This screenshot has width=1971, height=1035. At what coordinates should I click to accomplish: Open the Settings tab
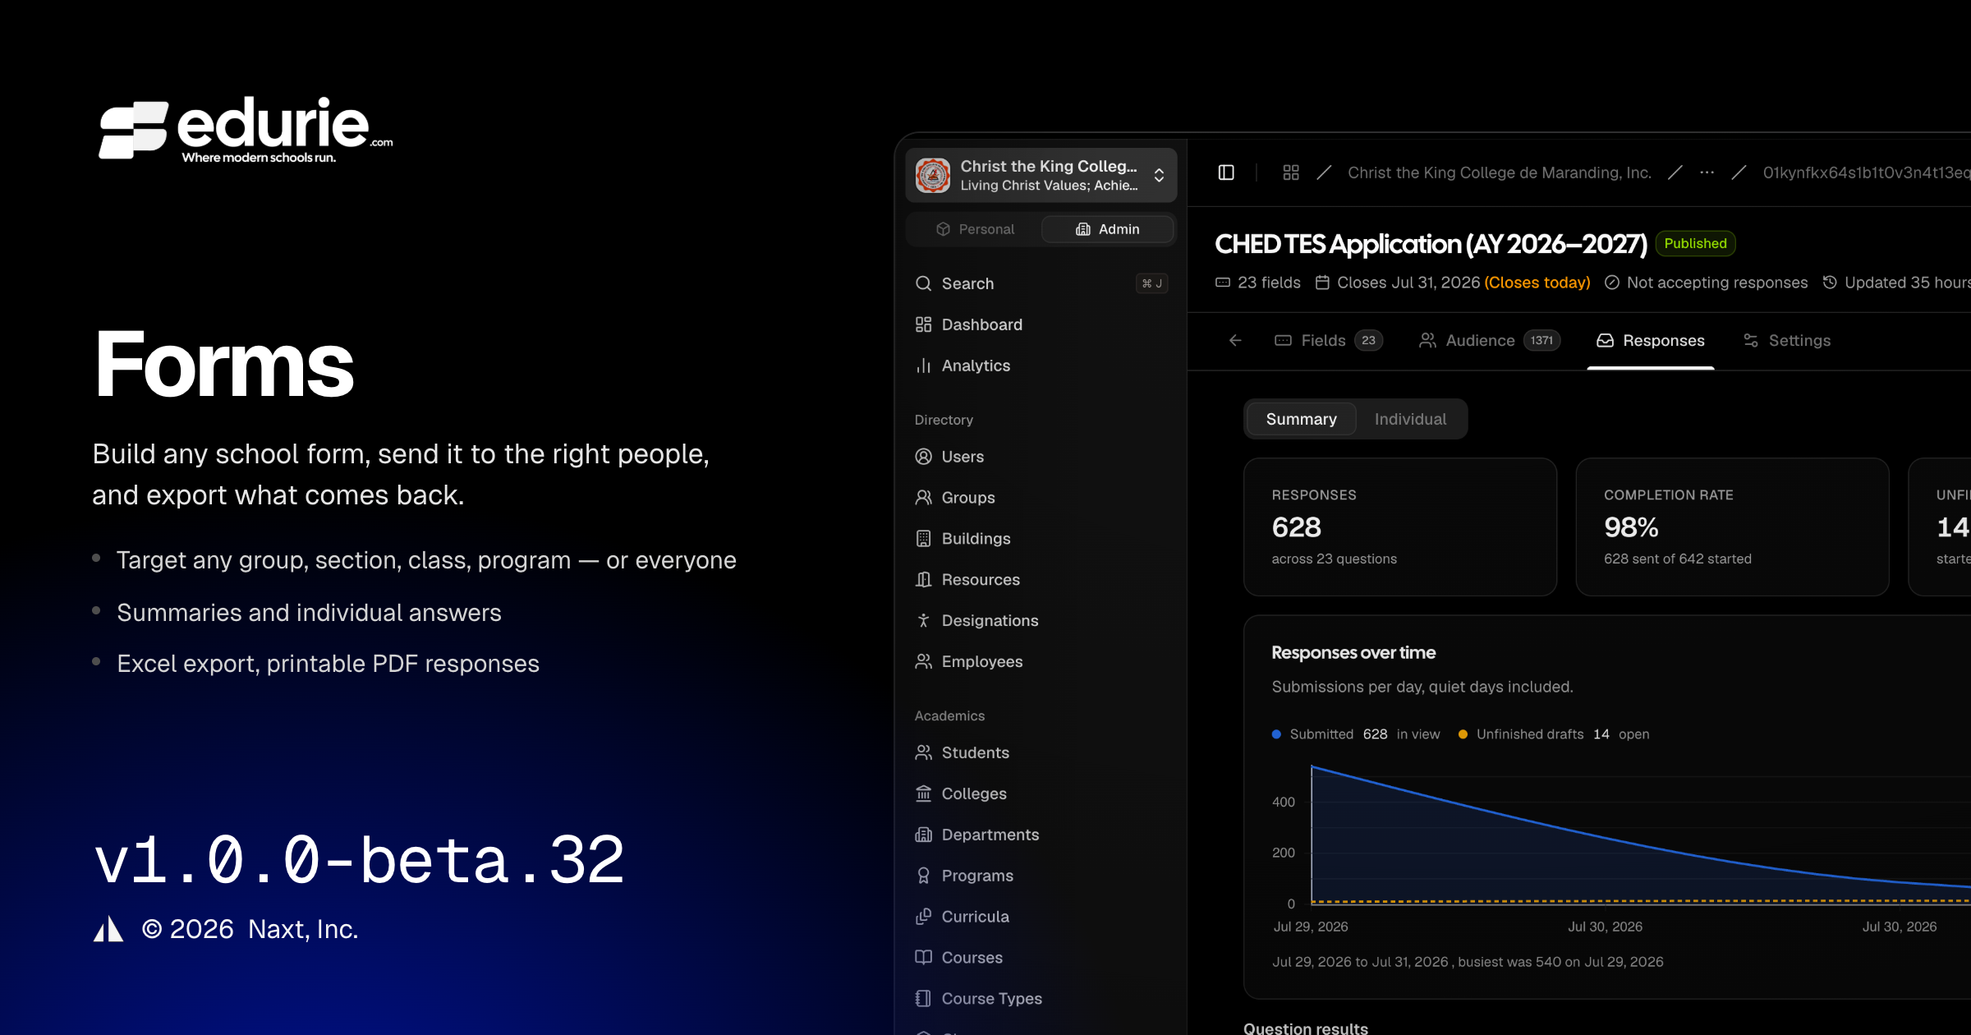[1787, 340]
